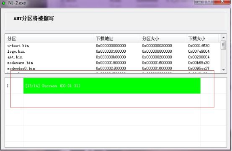Click the partition table scroll-down arrow
Screen dimensions: 232x151
tap(224, 70)
